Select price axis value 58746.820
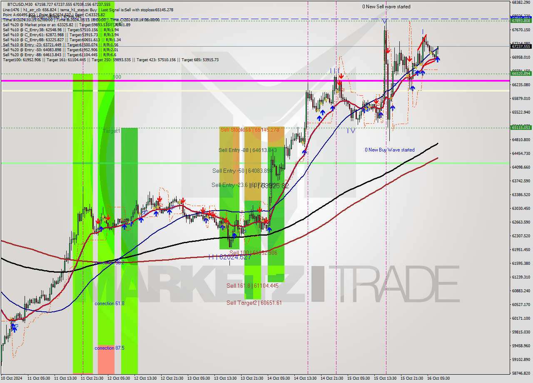Viewport: 533px width, 383px height. tap(521, 373)
